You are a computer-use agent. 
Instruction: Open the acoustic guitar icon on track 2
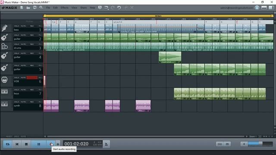pyautogui.click(x=4, y=37)
